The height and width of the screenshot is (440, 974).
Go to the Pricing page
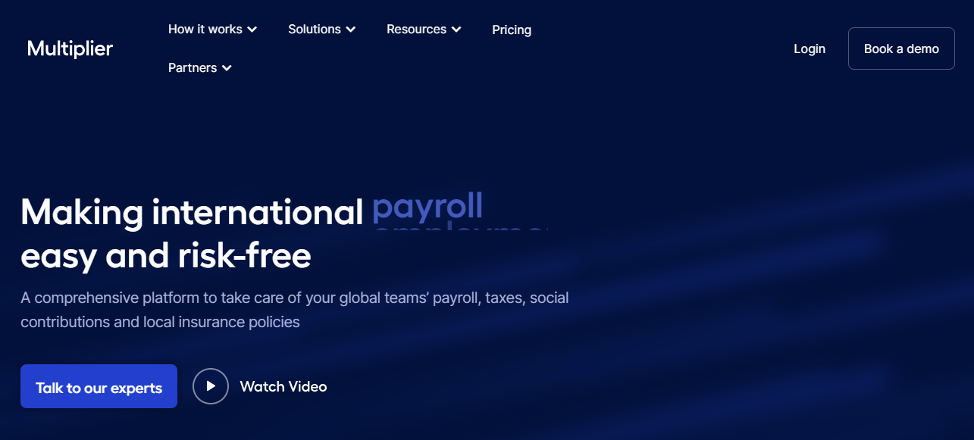[x=512, y=30]
